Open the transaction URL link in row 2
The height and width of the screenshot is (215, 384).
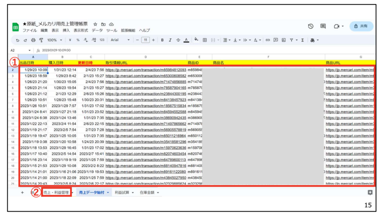[x=145, y=70]
